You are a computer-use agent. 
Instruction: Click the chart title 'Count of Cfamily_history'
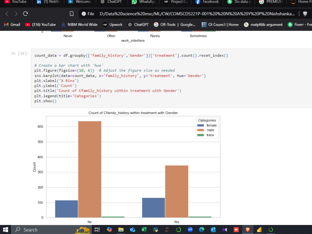click(x=133, y=113)
